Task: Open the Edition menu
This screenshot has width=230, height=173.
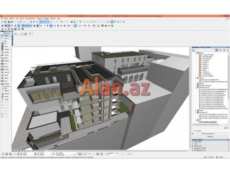Action: 12,18
